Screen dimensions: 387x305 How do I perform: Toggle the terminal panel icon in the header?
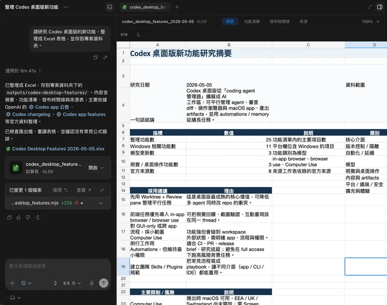coord(110,7)
